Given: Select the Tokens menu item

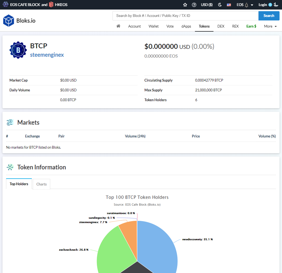Looking at the screenshot, I should [x=204, y=26].
